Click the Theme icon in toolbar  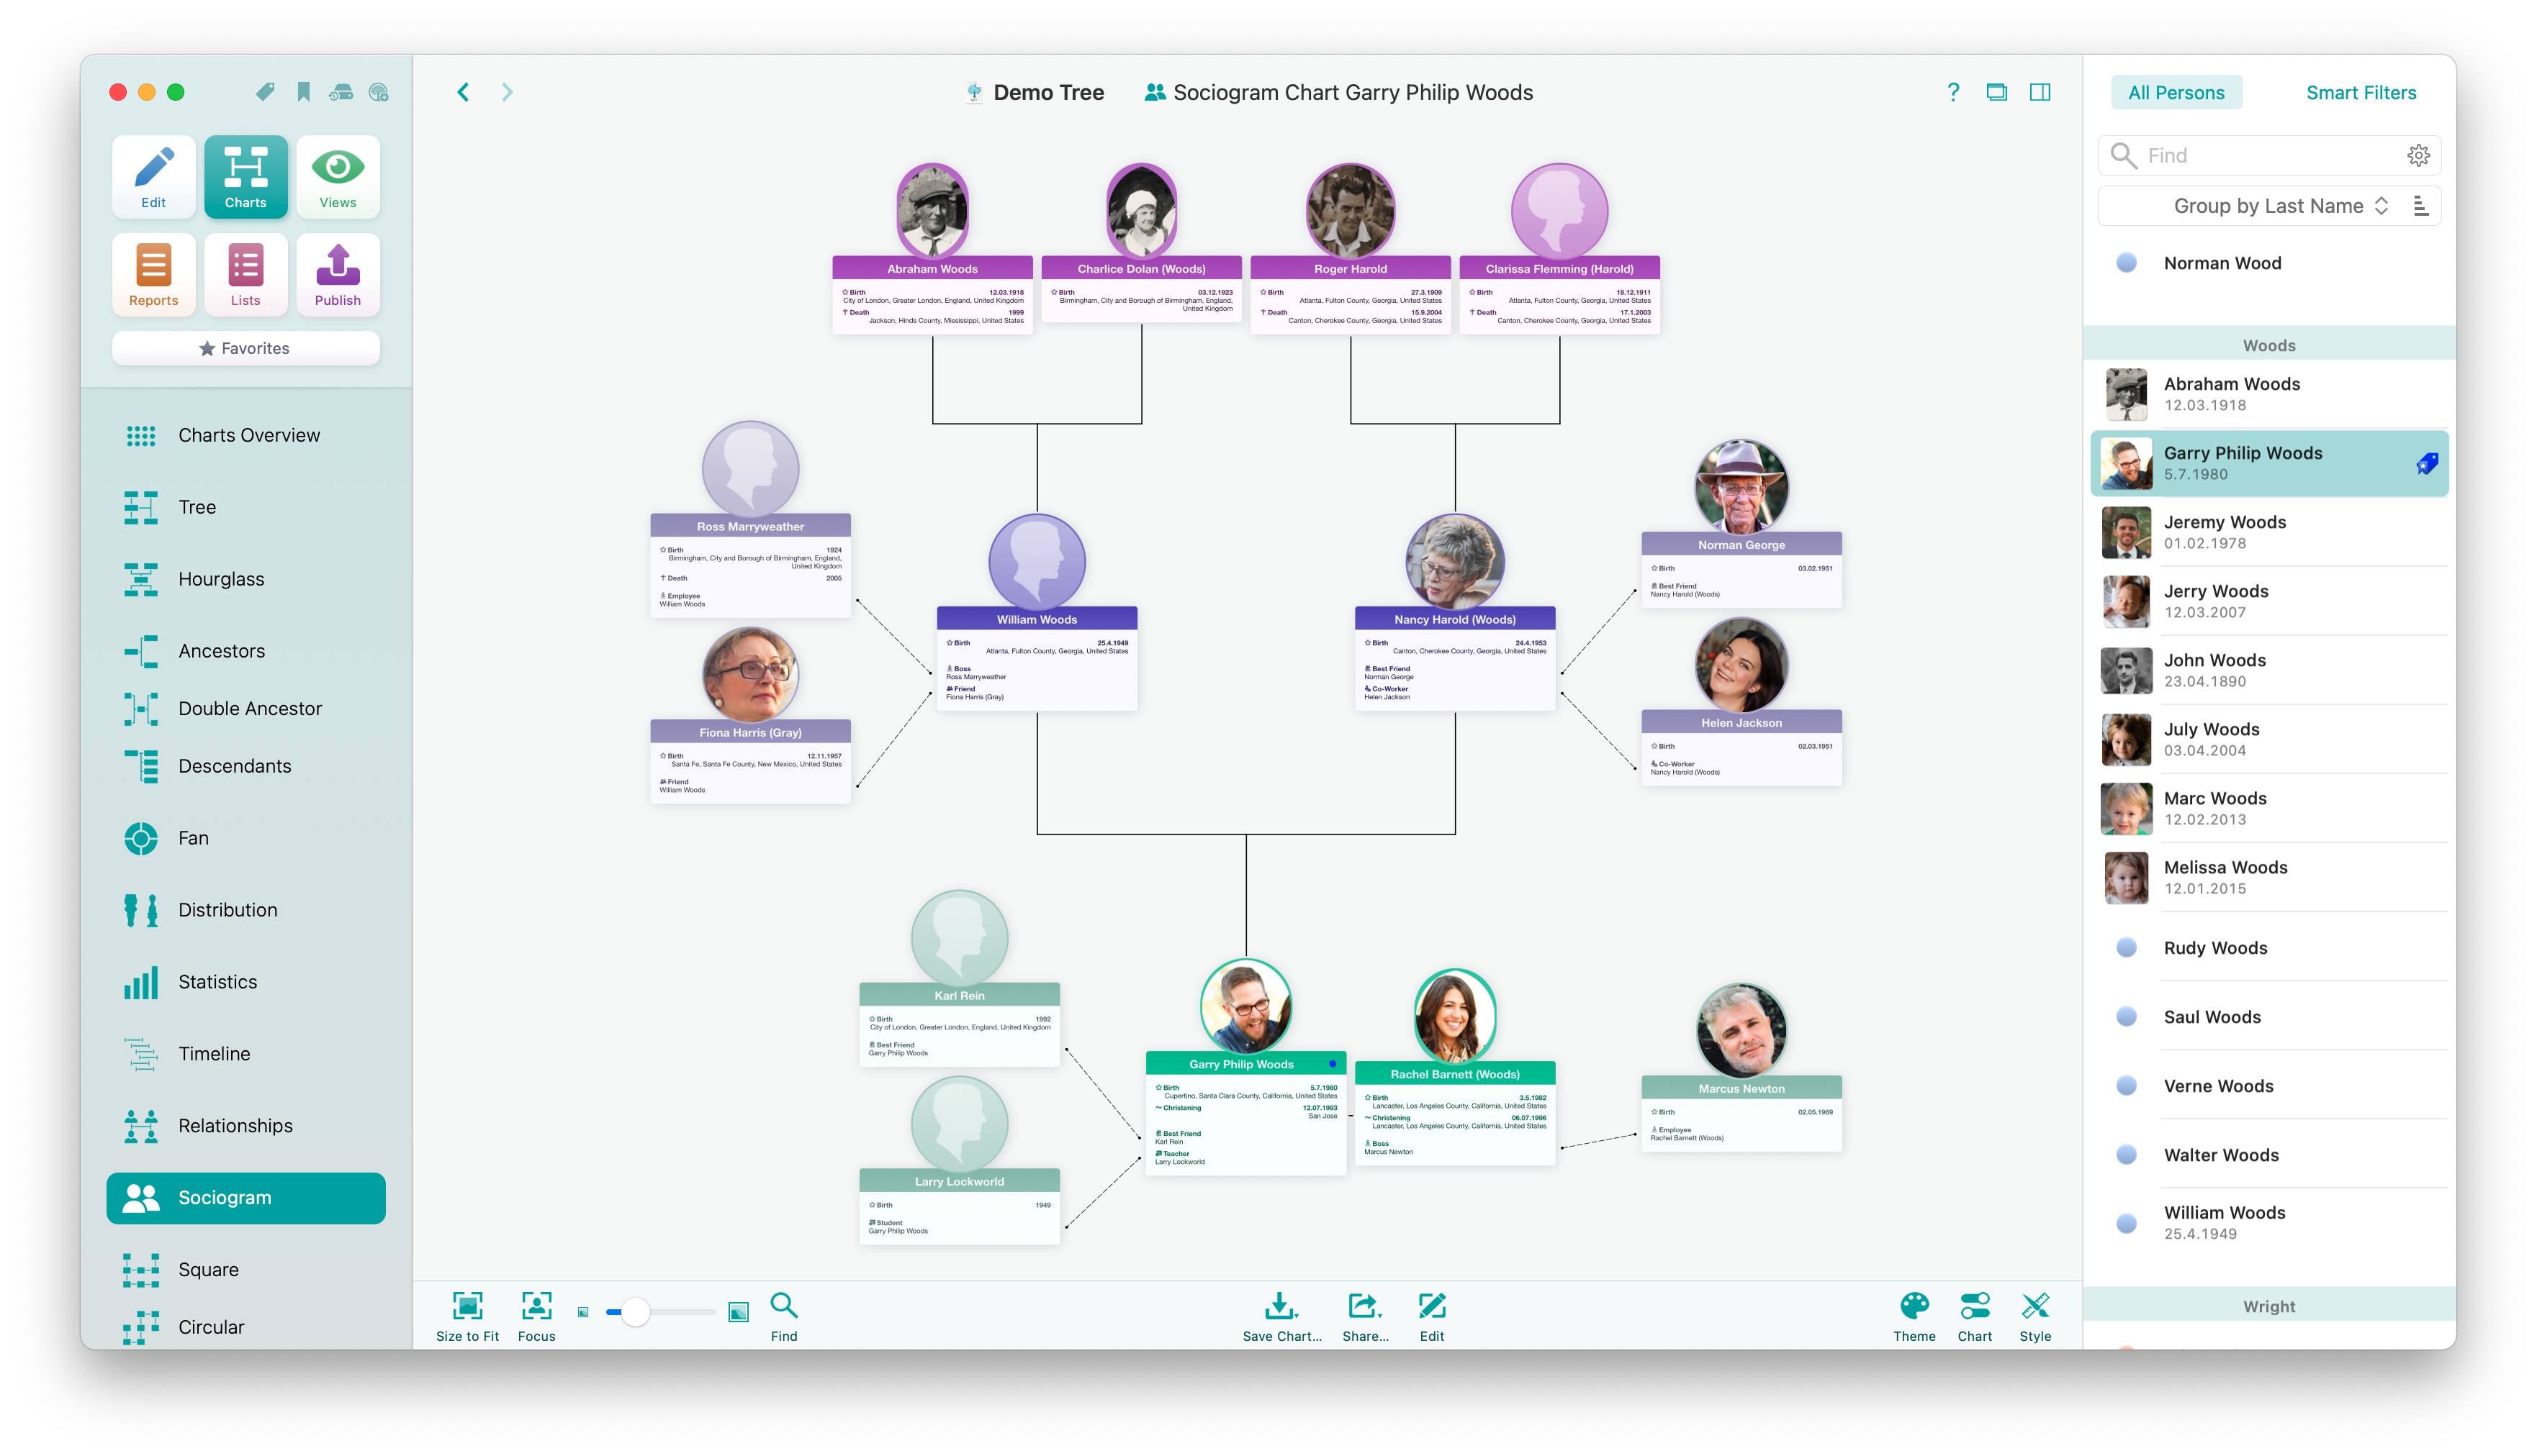pos(1915,1310)
